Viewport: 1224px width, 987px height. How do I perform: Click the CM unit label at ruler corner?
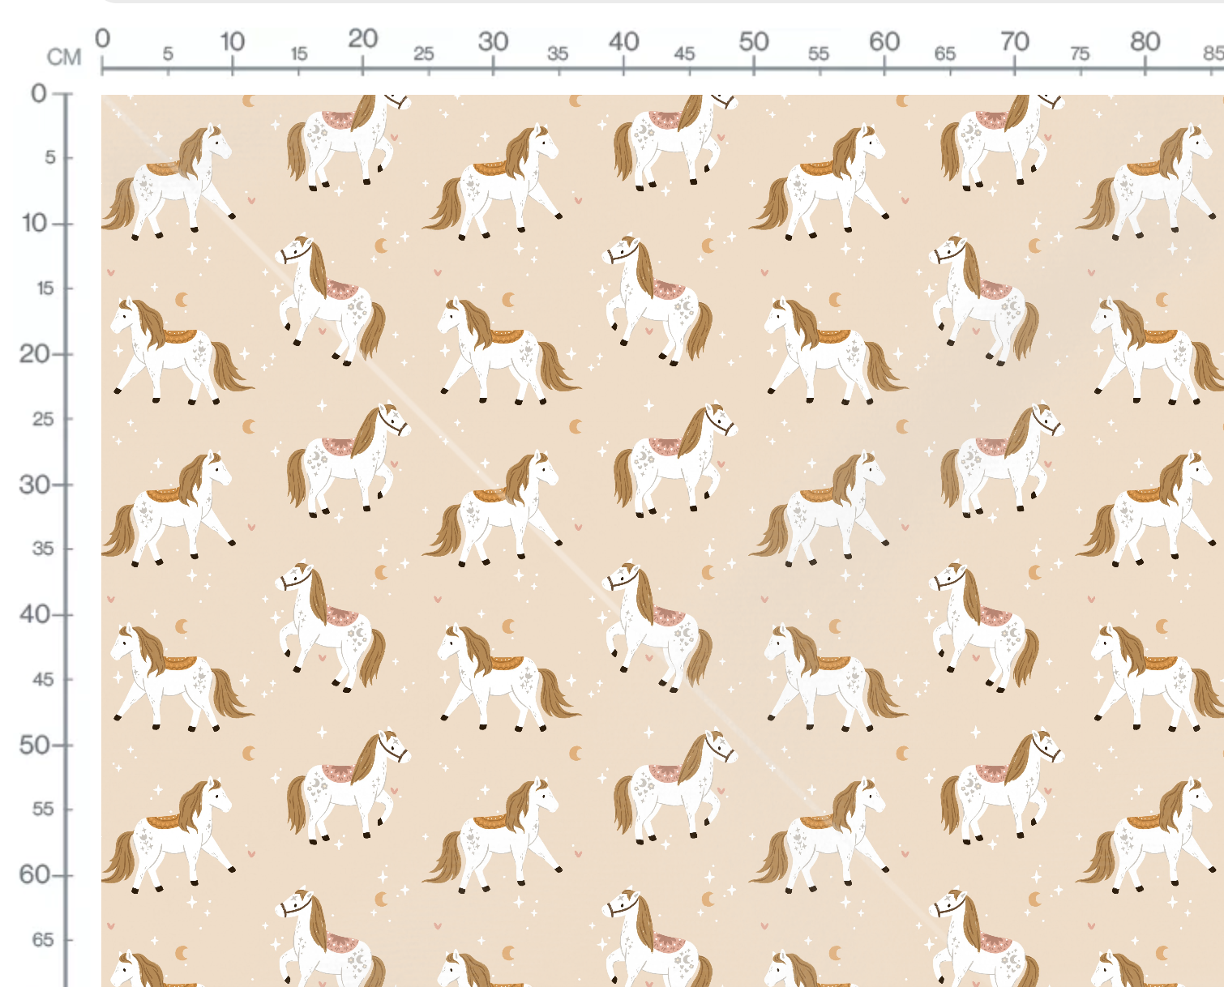(64, 57)
